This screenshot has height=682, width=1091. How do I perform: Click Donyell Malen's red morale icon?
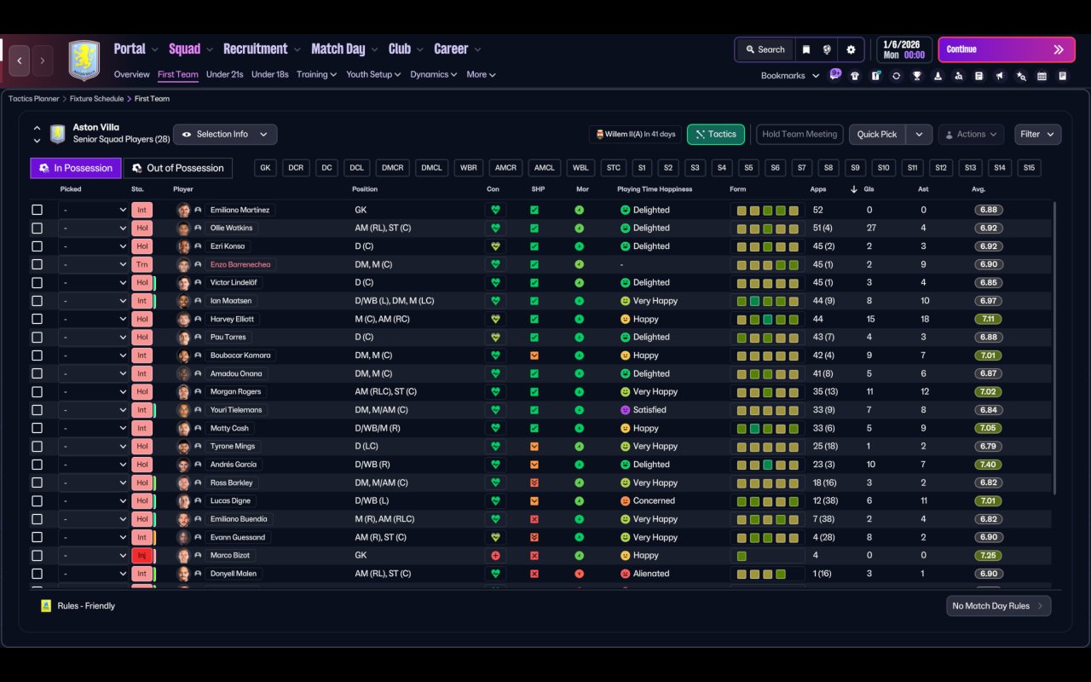point(580,574)
